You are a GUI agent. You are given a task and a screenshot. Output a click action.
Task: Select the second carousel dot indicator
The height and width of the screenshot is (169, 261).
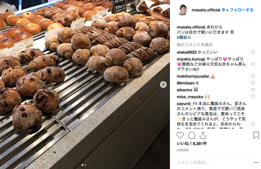click(85, 165)
